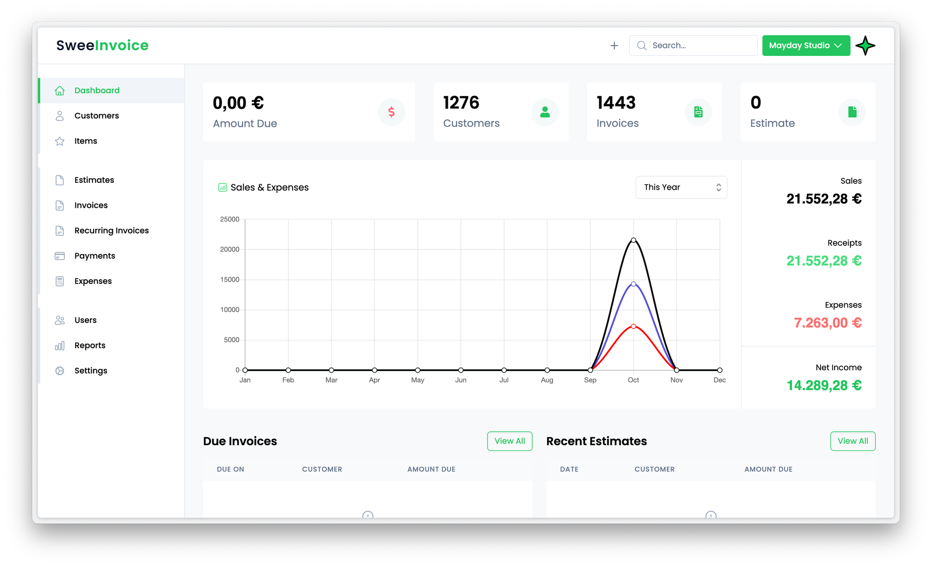Click the Amount Due dollar icon
Screen dimensions: 932x566
point(391,112)
